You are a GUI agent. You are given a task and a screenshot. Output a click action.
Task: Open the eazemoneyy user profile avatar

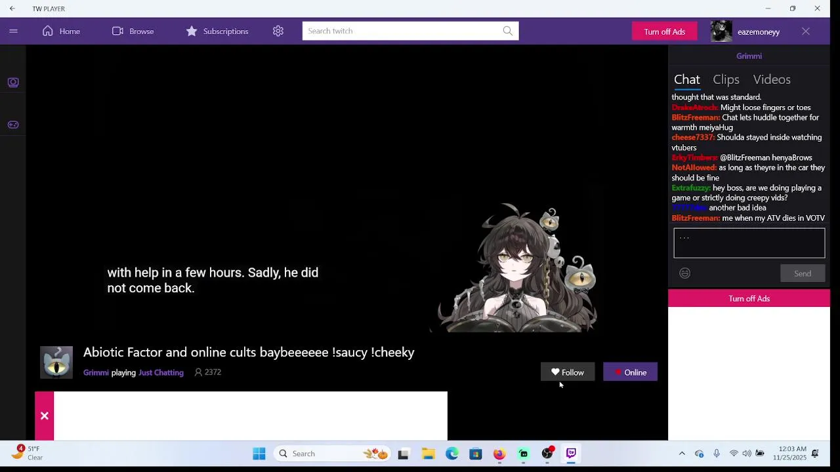point(721,31)
